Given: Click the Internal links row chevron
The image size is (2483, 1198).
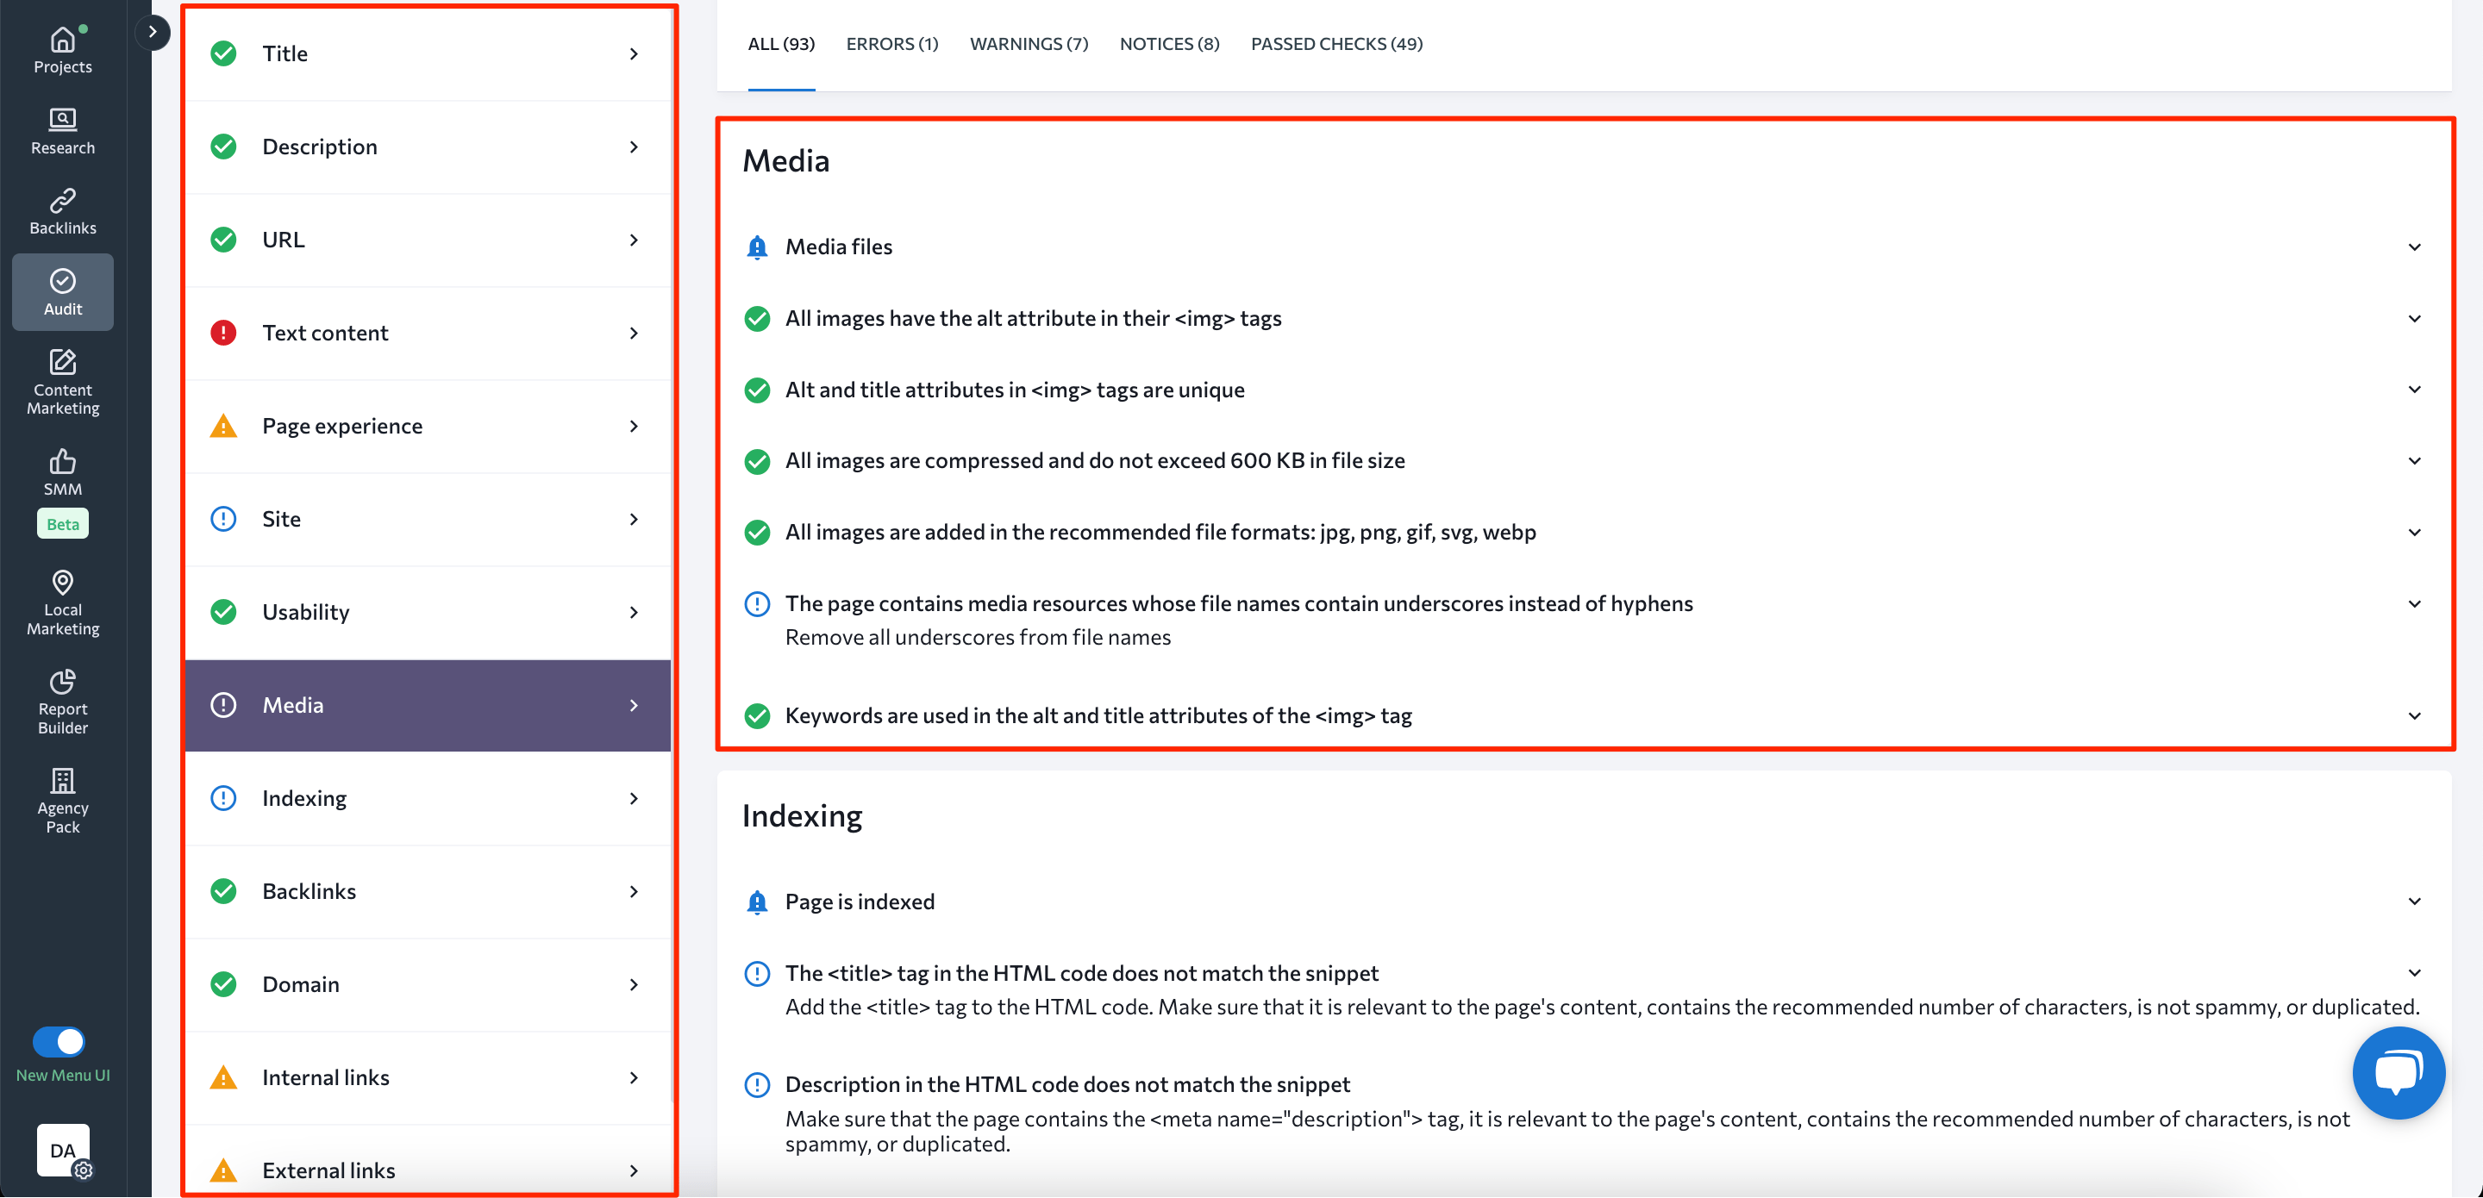Looking at the screenshot, I should click(x=634, y=1077).
